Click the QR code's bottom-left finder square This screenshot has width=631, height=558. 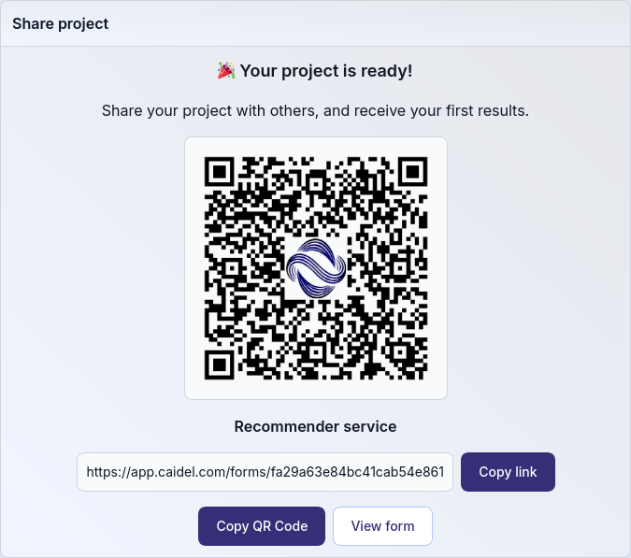click(221, 364)
